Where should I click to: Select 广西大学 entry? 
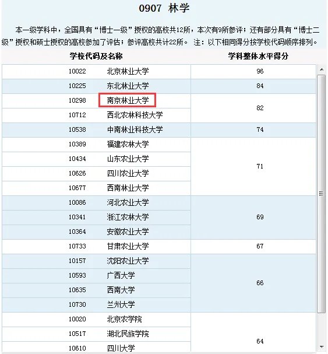click(121, 275)
